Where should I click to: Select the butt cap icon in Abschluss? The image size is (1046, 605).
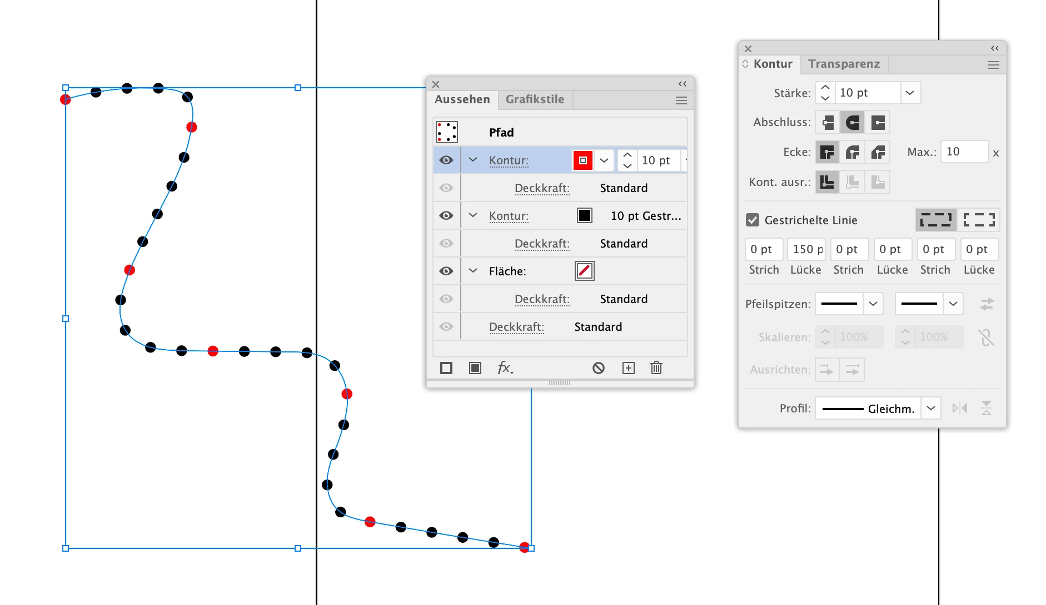[828, 122]
